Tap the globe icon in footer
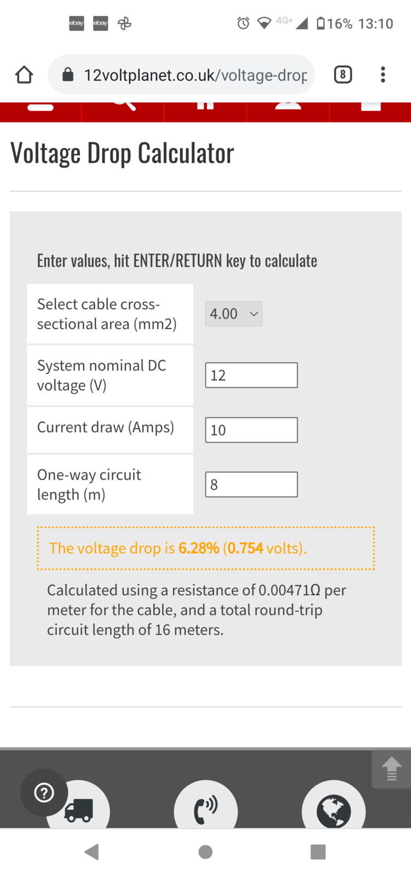The image size is (411, 876). (334, 809)
